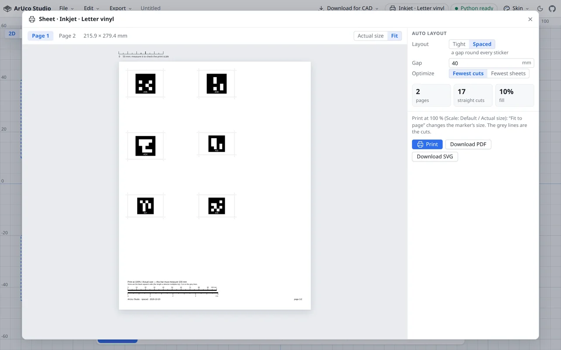Click the ArUco Studio cube logo icon
The image size is (561, 350).
[x=7, y=8]
